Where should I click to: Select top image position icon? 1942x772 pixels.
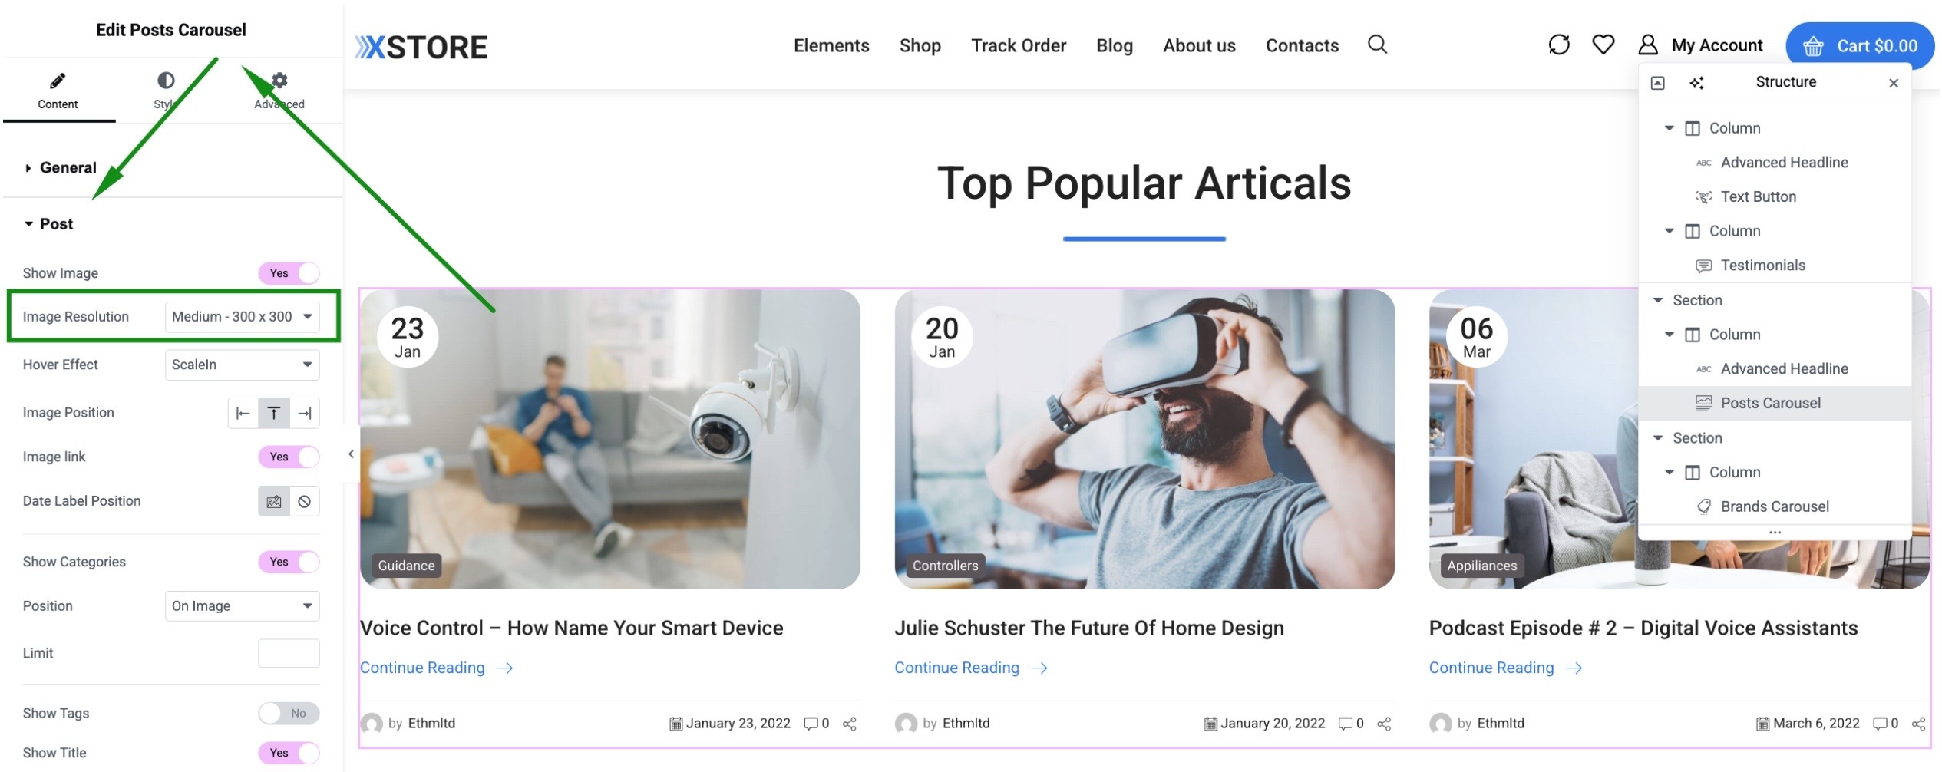pos(273,414)
